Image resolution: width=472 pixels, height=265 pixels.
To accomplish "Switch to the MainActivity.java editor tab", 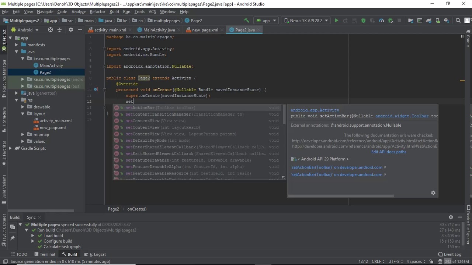I will pos(159,30).
